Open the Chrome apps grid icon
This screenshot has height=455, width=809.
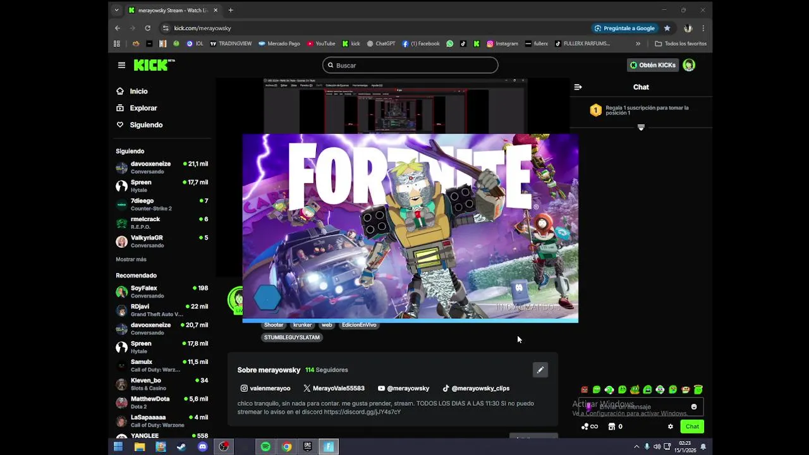pos(117,44)
